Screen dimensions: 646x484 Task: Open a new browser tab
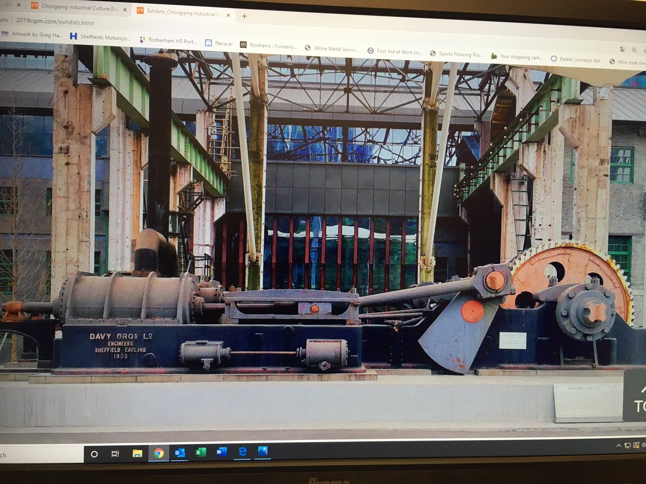[244, 16]
